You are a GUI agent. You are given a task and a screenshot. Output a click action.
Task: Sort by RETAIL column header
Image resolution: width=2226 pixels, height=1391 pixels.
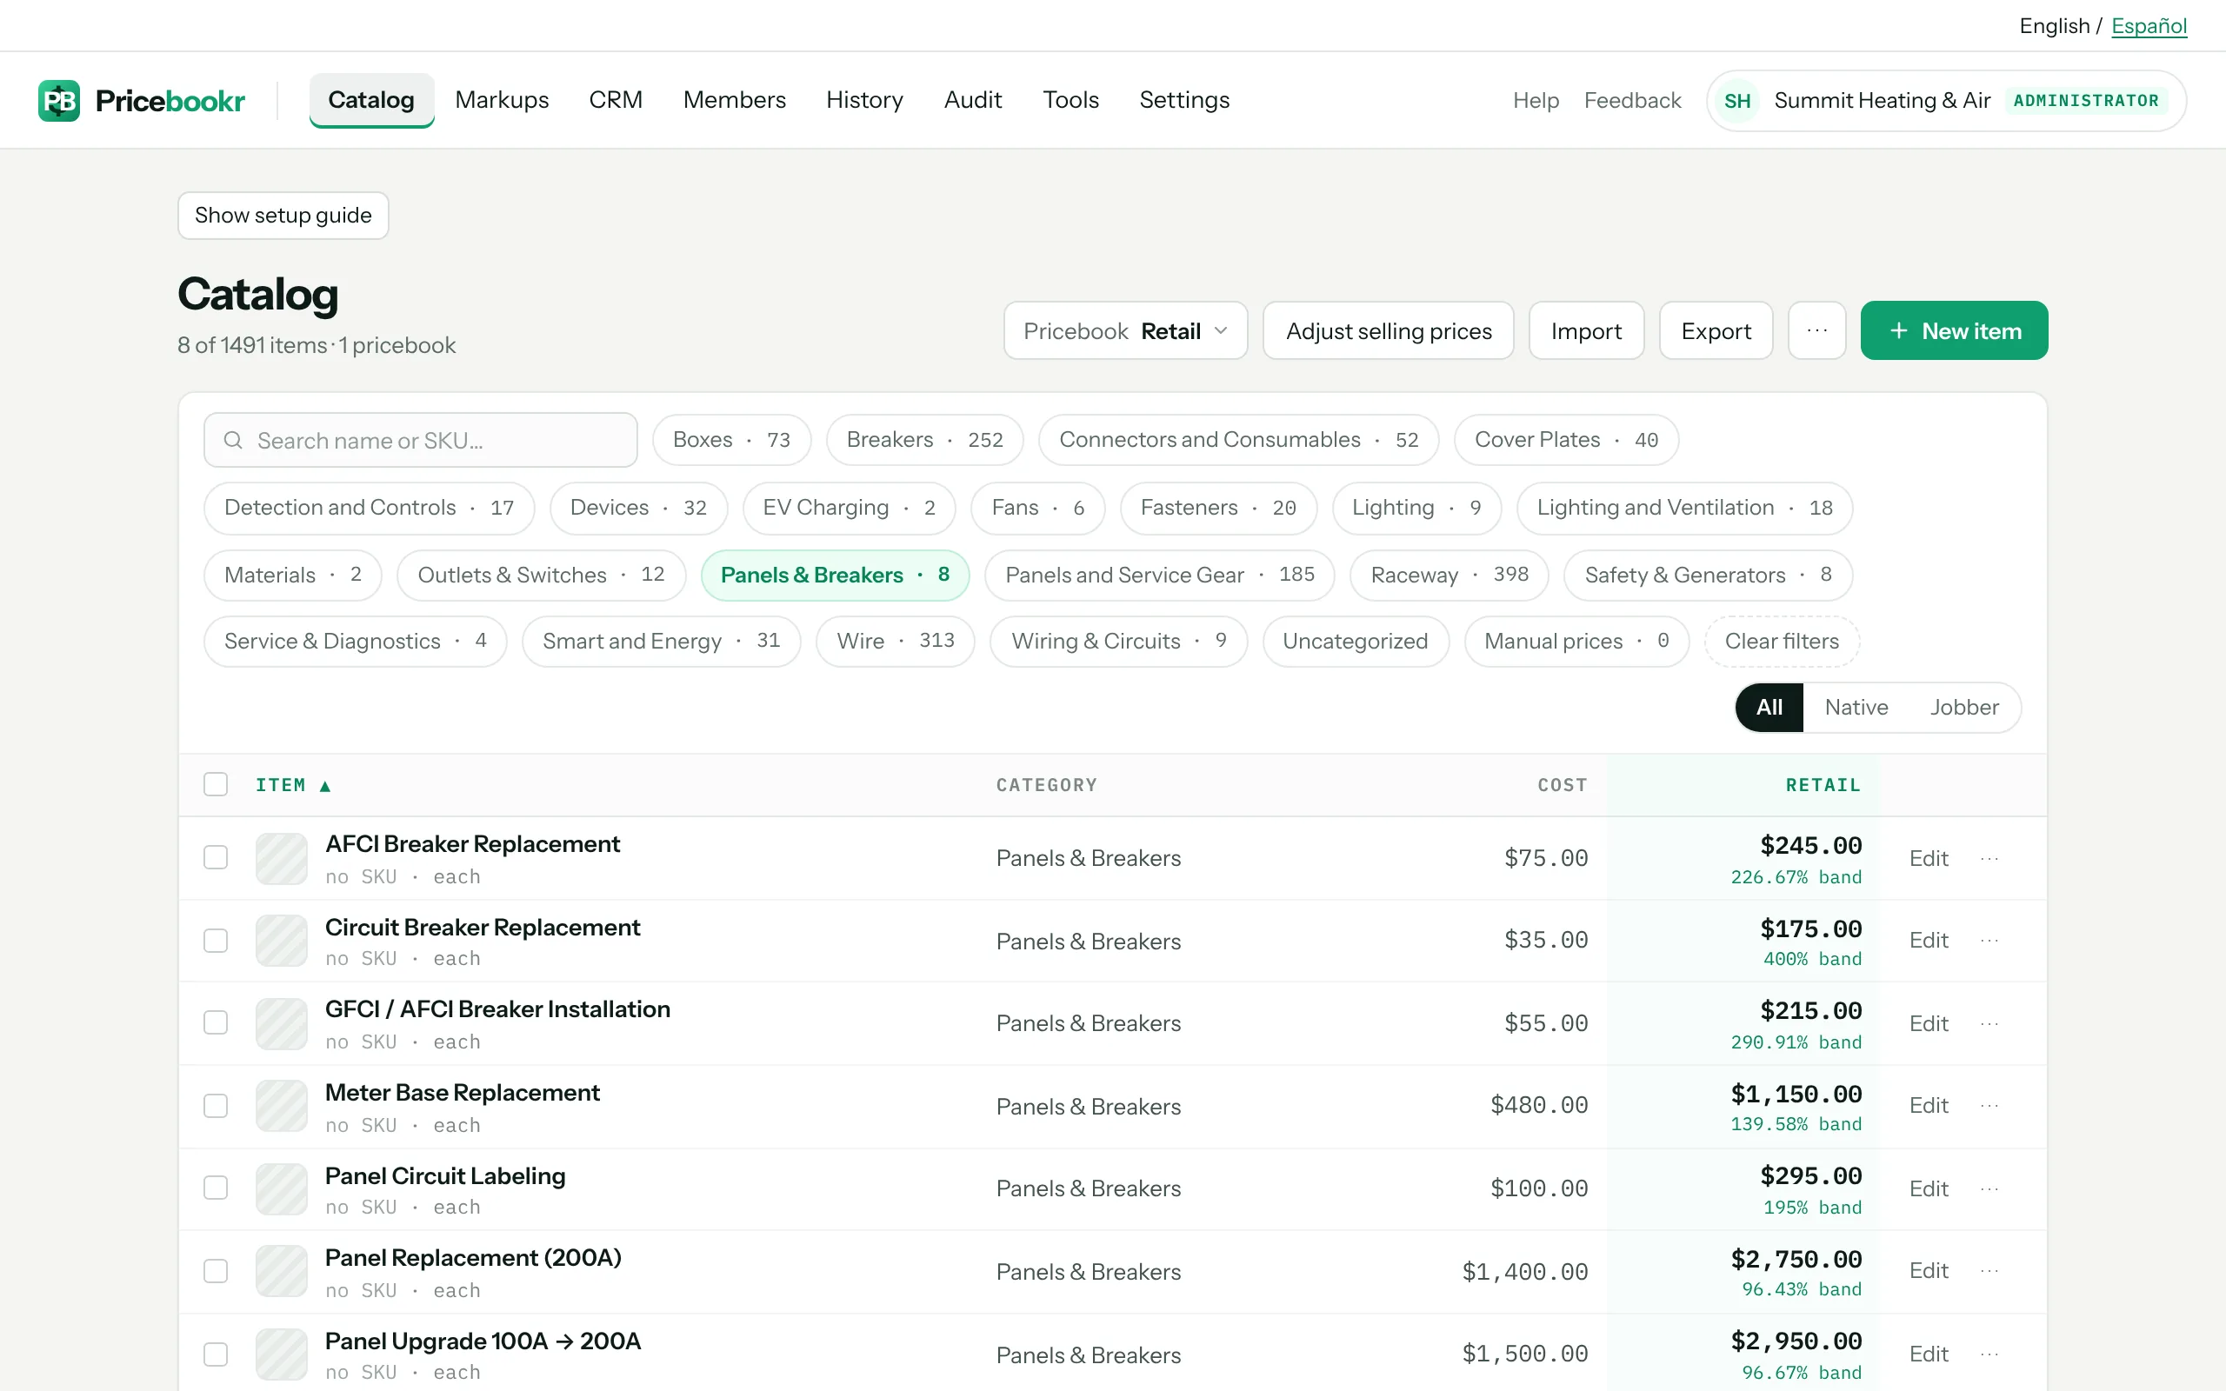tap(1823, 785)
